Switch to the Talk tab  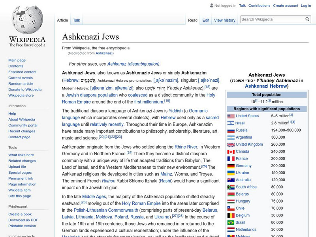tap(76, 20)
